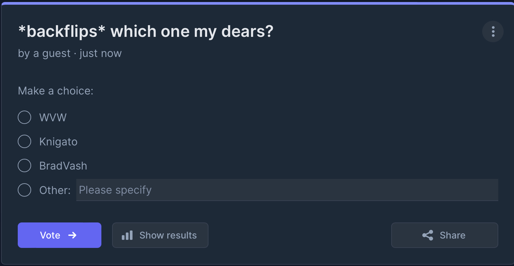514x266 pixels.
Task: Submit with the Vote button
Action: coord(59,235)
